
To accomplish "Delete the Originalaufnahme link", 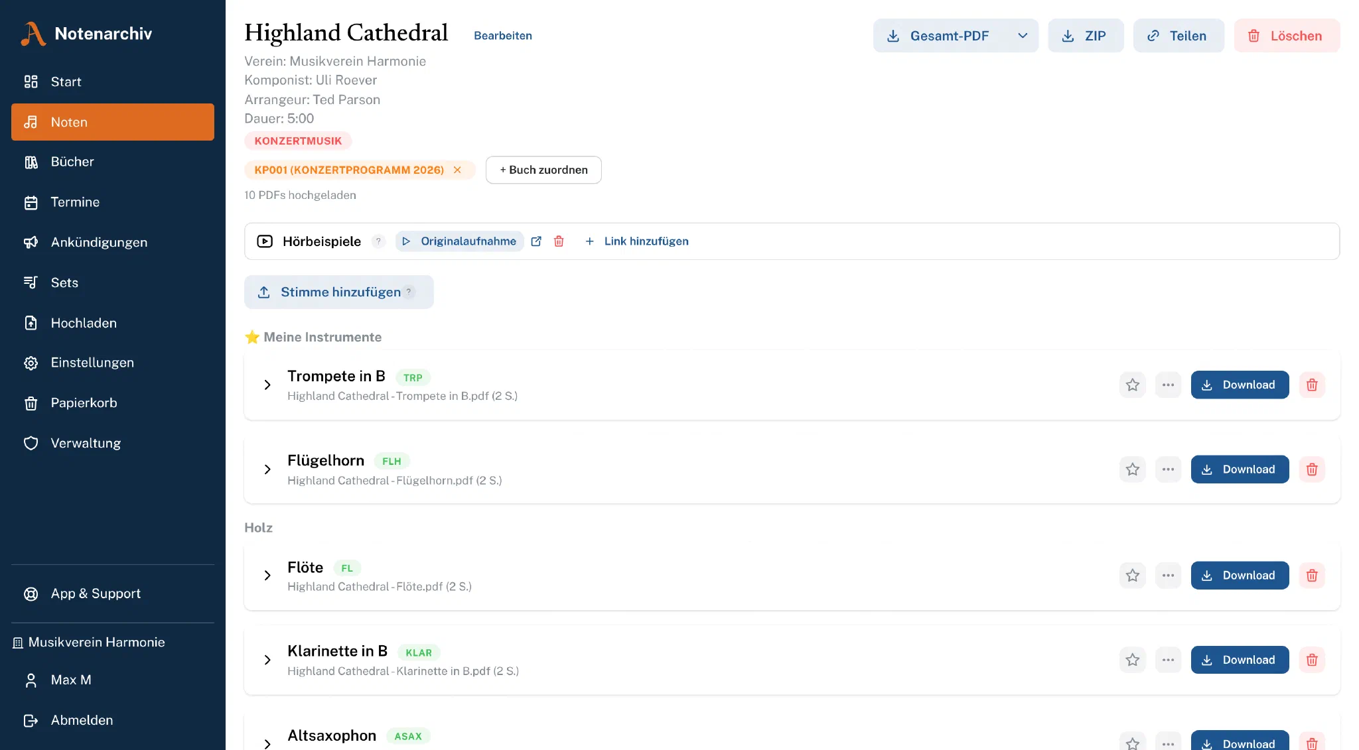I will point(559,241).
